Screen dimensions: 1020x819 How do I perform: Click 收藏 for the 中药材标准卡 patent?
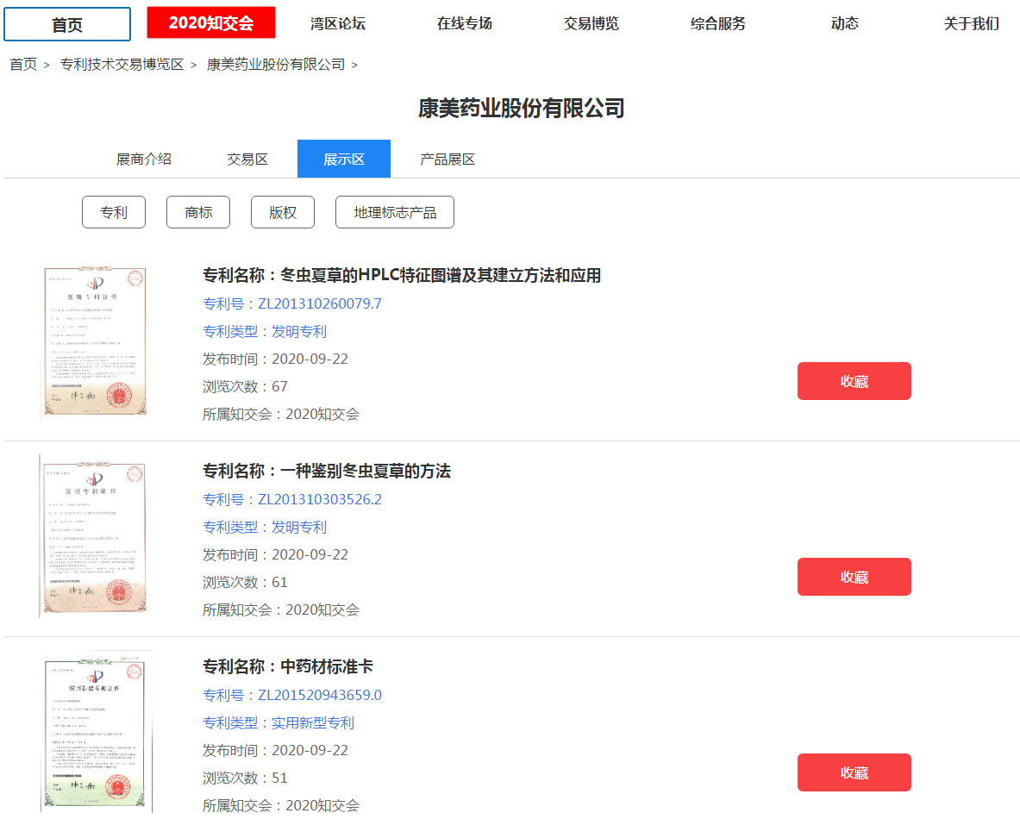click(x=854, y=772)
